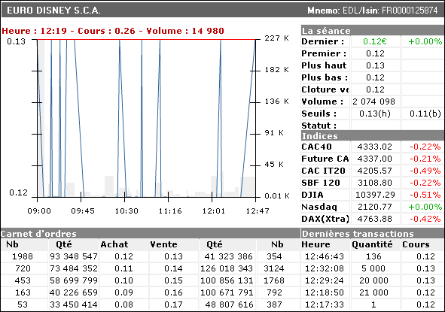Screen dimensions: 445x312
Task: Select the CAC40 index value 4333.02
Action: click(375, 147)
